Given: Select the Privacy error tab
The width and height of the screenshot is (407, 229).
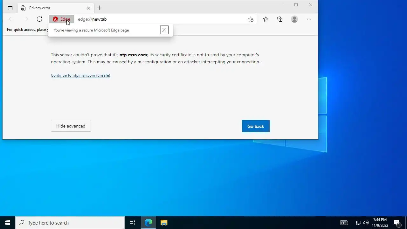Looking at the screenshot, I should tap(56, 8).
